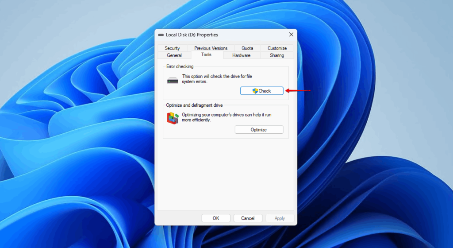The height and width of the screenshot is (248, 453).
Task: Switch to the Customize tab
Action: (x=277, y=48)
